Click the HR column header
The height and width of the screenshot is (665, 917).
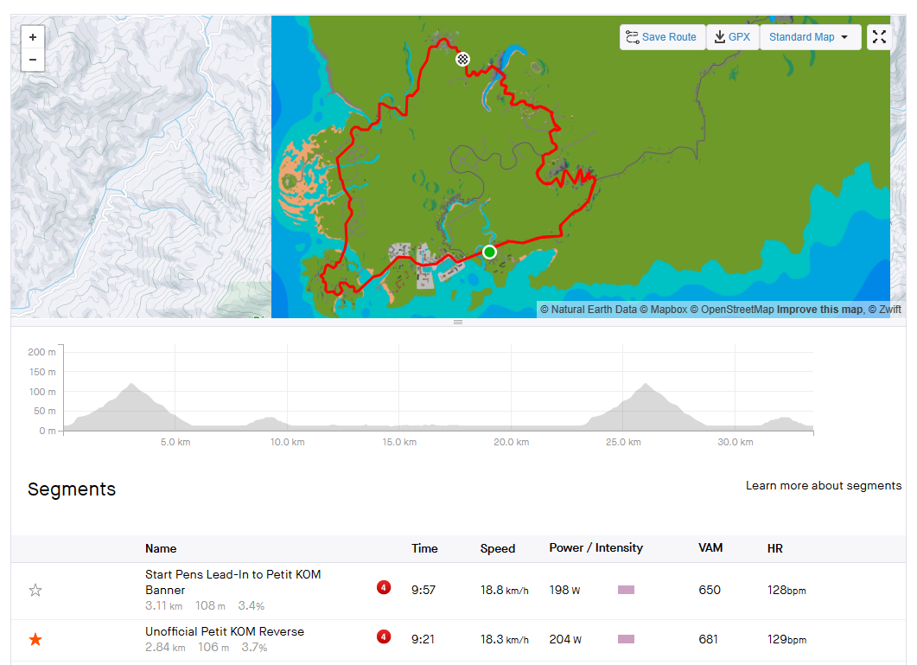point(775,548)
